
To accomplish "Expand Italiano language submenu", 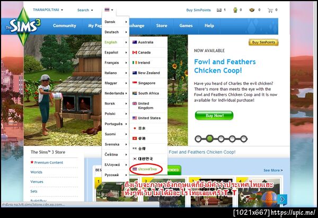I will (x=116, y=73).
